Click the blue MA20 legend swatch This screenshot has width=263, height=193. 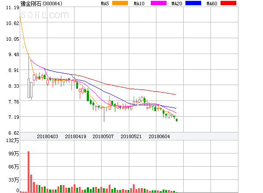pyautogui.click(x=193, y=3)
